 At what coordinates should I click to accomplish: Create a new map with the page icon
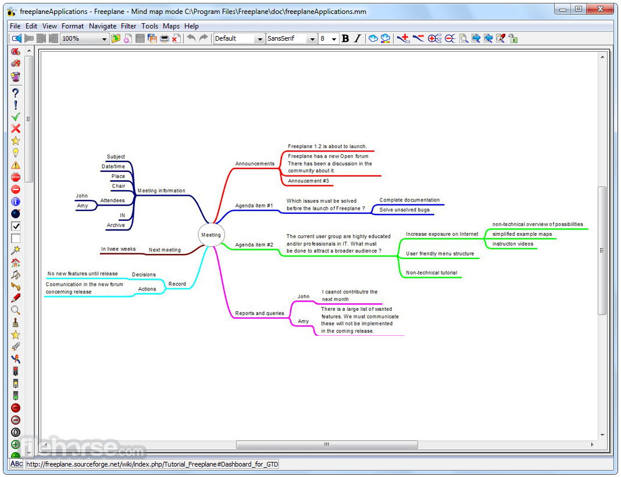(x=127, y=38)
